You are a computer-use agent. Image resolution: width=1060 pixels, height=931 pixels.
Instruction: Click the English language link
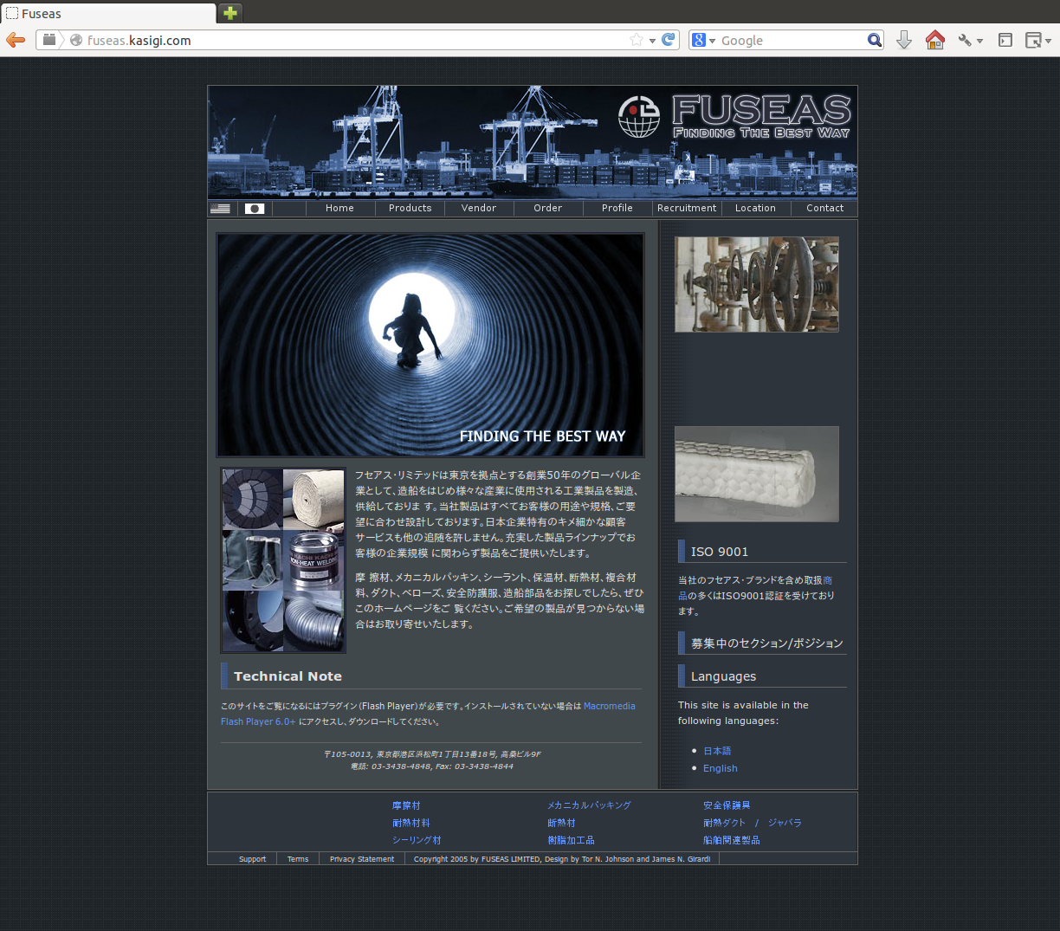tap(720, 768)
